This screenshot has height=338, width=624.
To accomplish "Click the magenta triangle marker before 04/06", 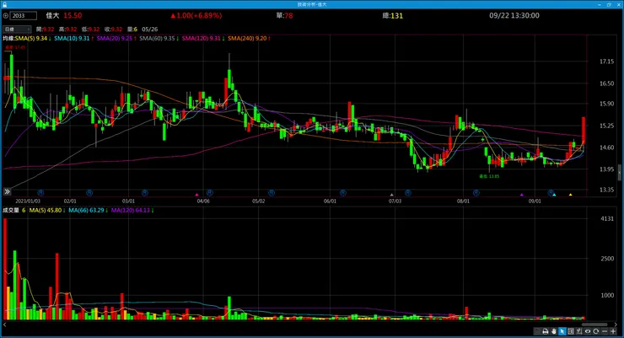I will tap(196, 195).
